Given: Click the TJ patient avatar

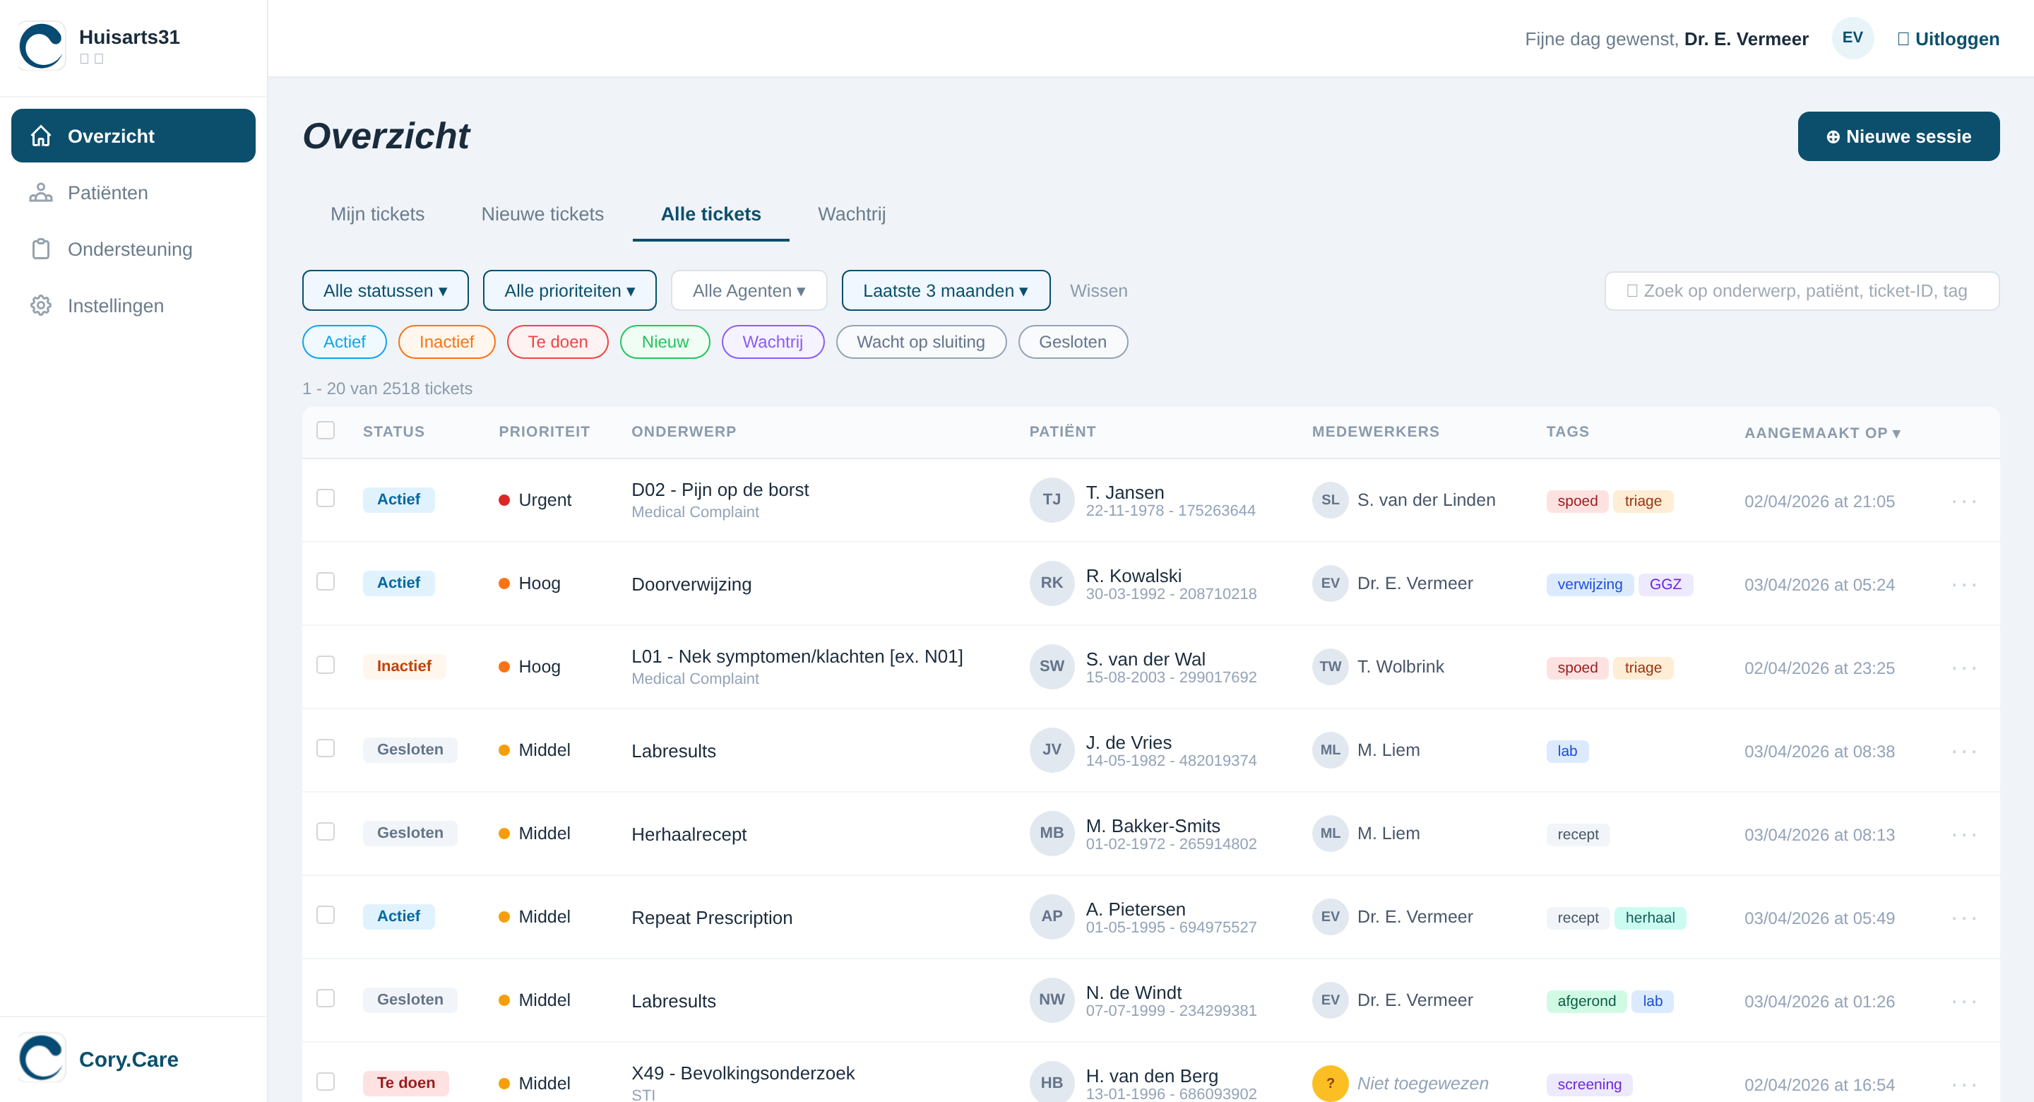Looking at the screenshot, I should [x=1051, y=499].
